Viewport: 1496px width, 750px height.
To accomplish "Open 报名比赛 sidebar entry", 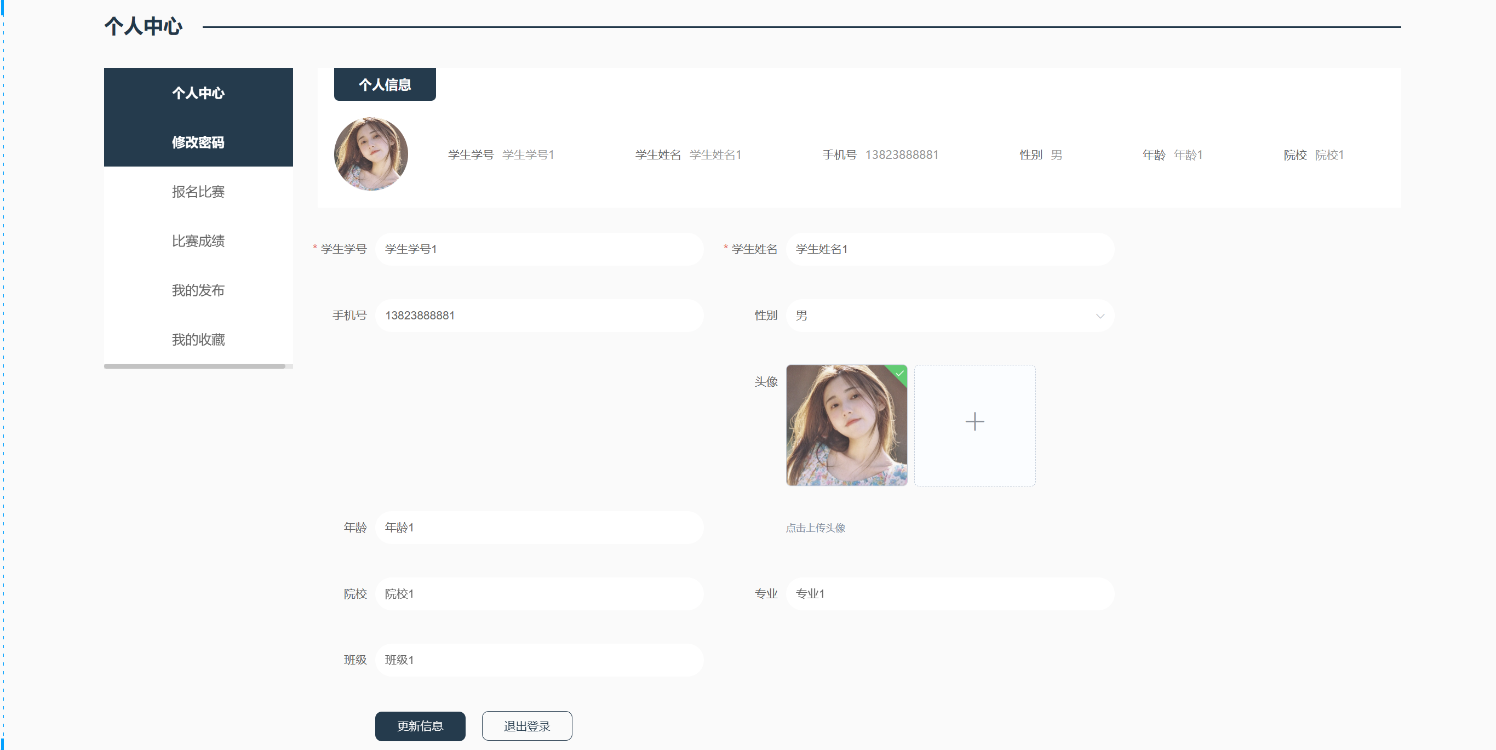I will coord(198,192).
